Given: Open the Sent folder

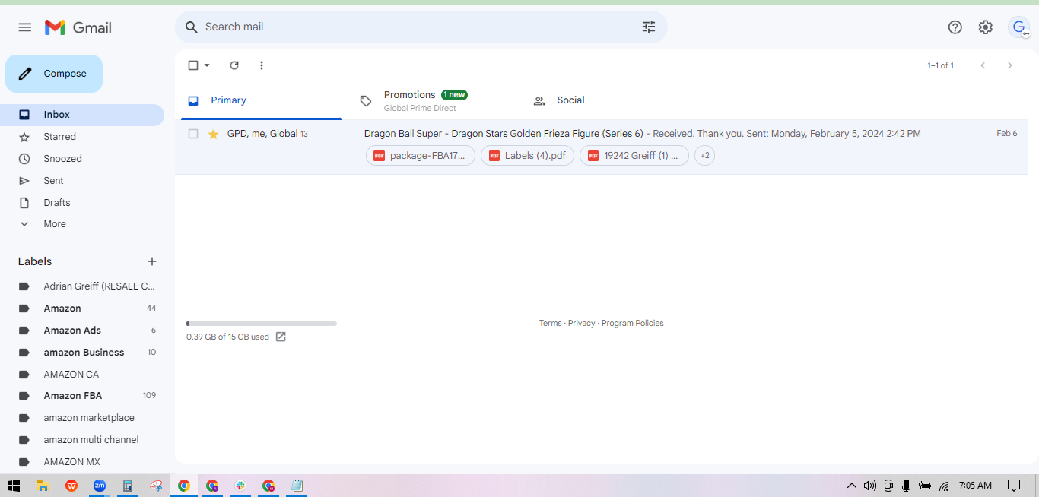Looking at the screenshot, I should (82, 181).
